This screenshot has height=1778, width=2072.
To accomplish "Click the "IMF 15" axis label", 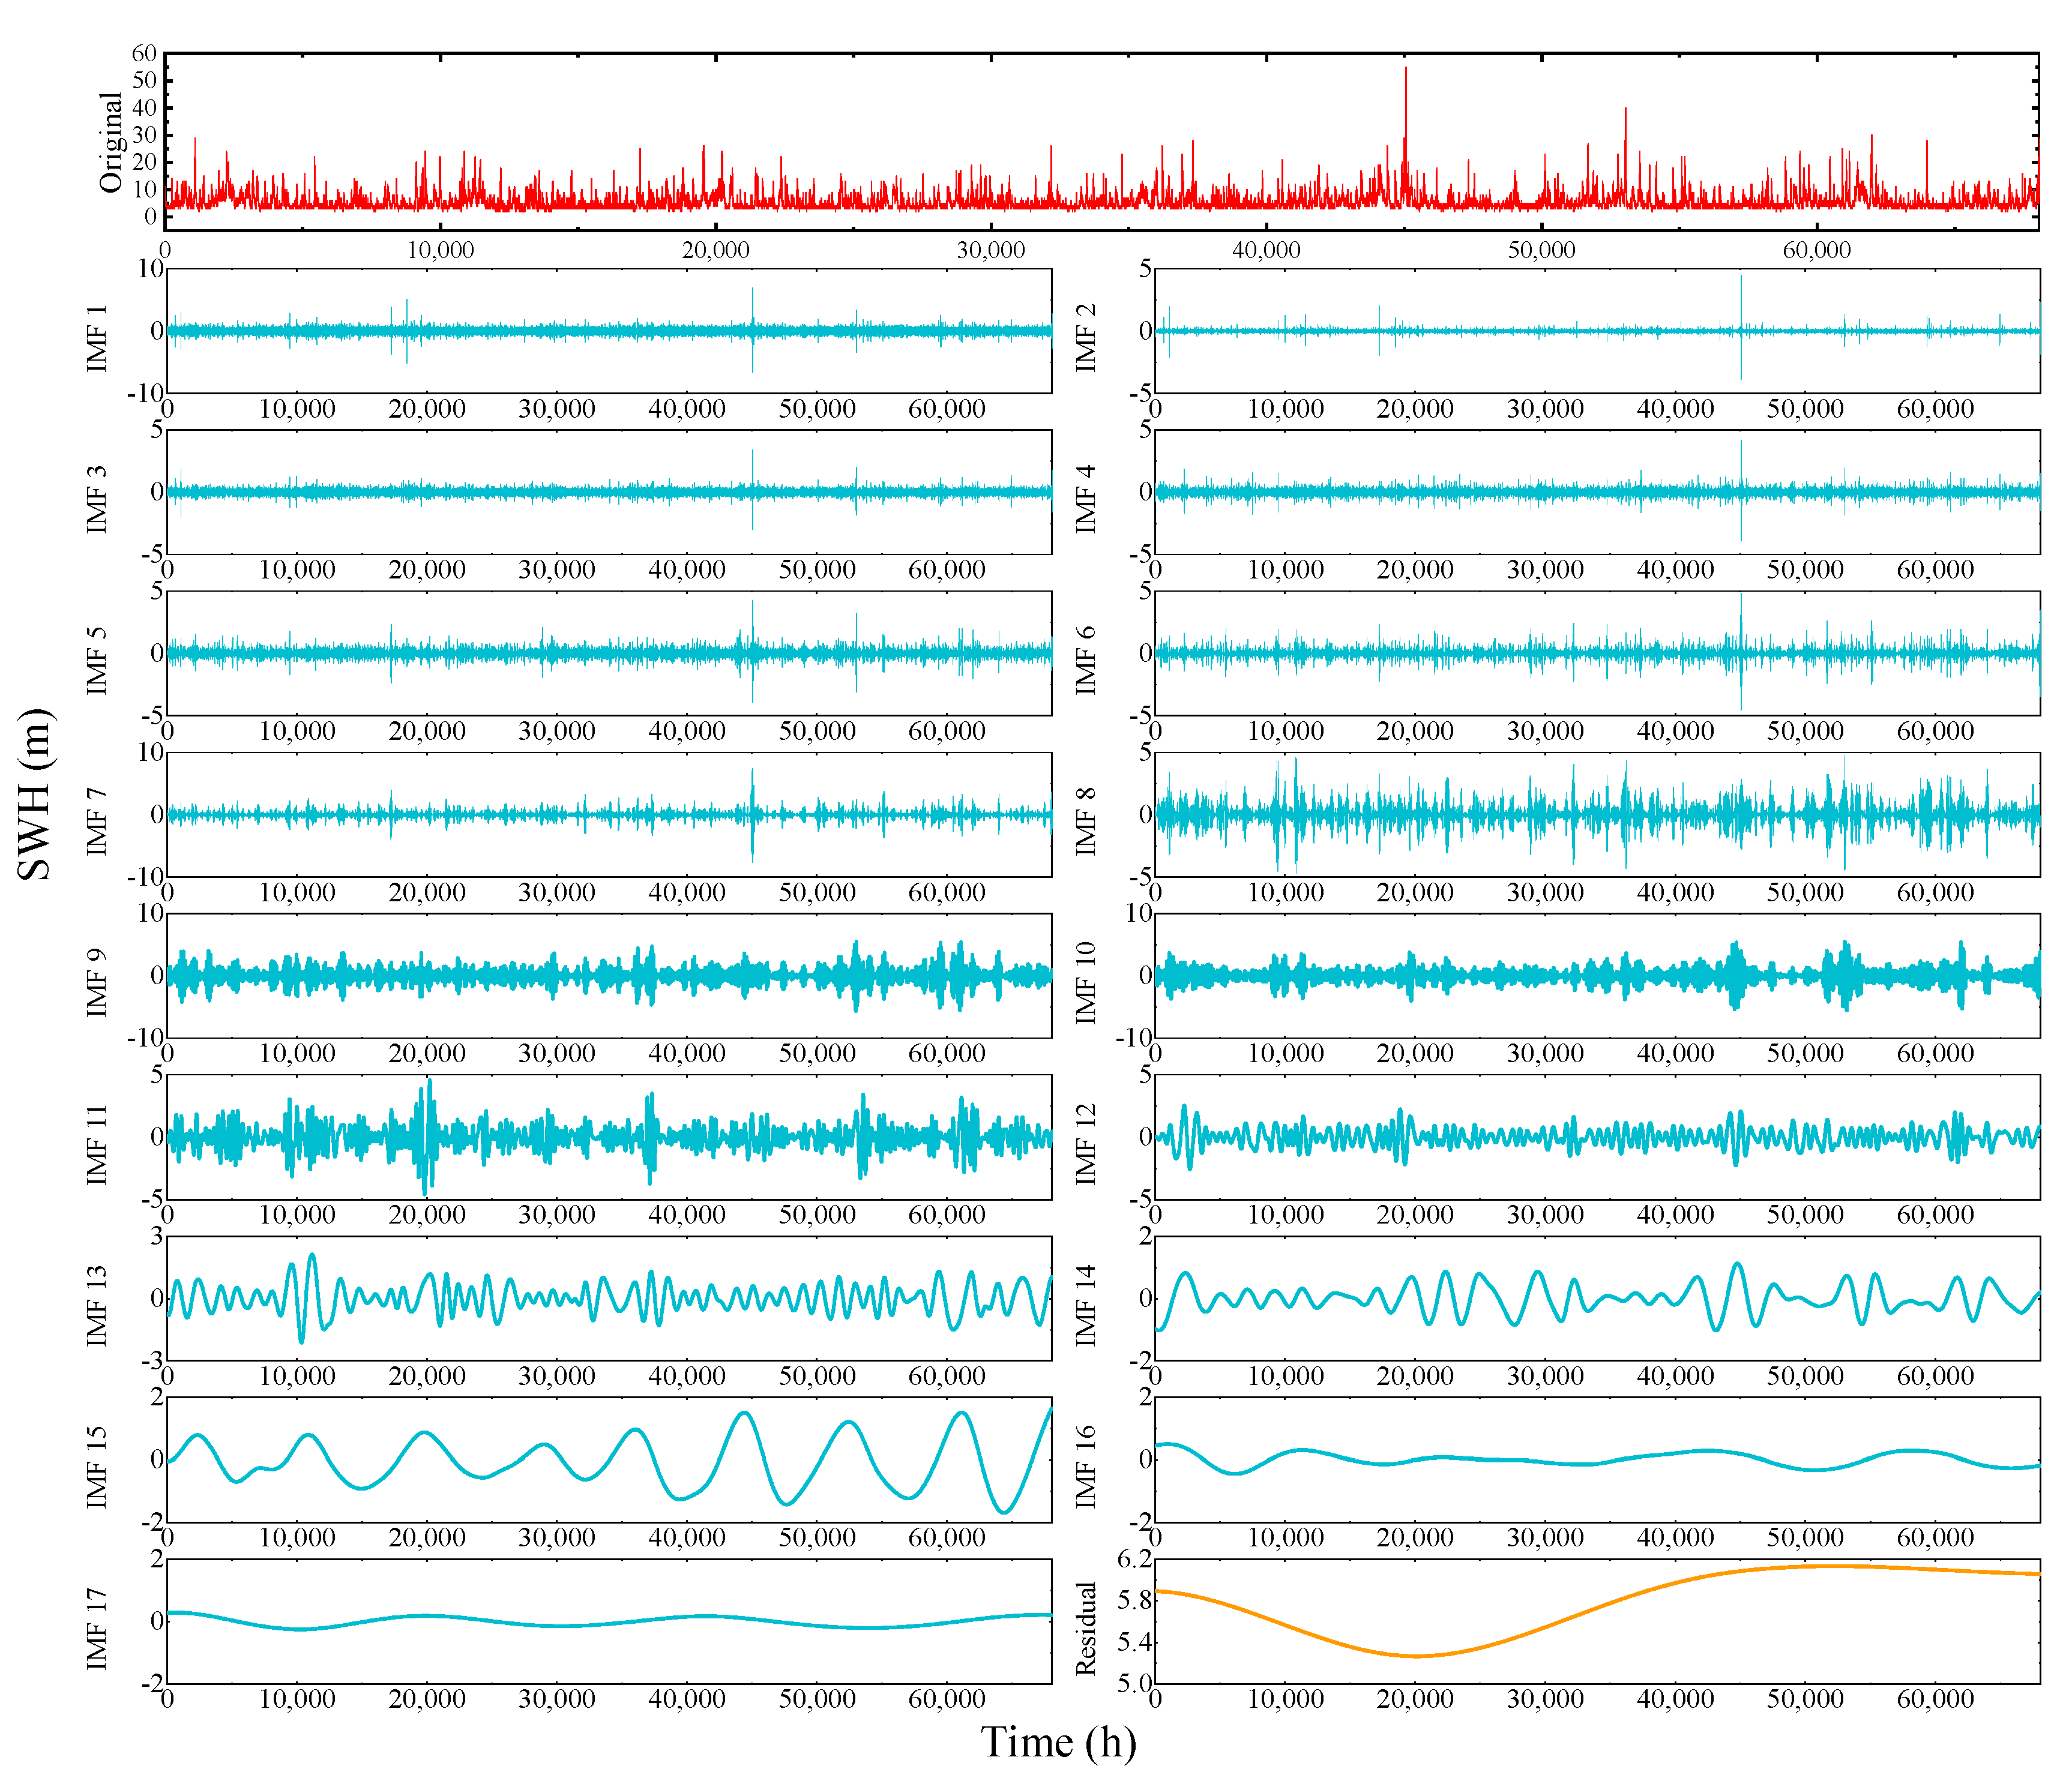I will tap(98, 1467).
